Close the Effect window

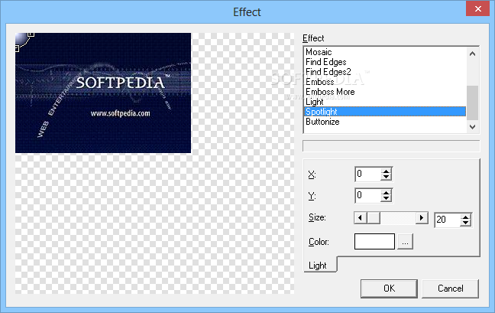(477, 9)
